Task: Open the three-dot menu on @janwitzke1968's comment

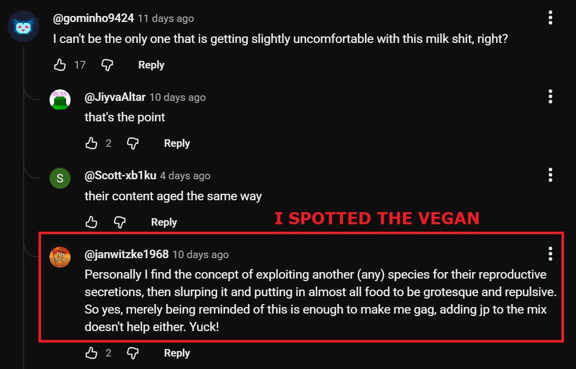Action: coord(550,254)
